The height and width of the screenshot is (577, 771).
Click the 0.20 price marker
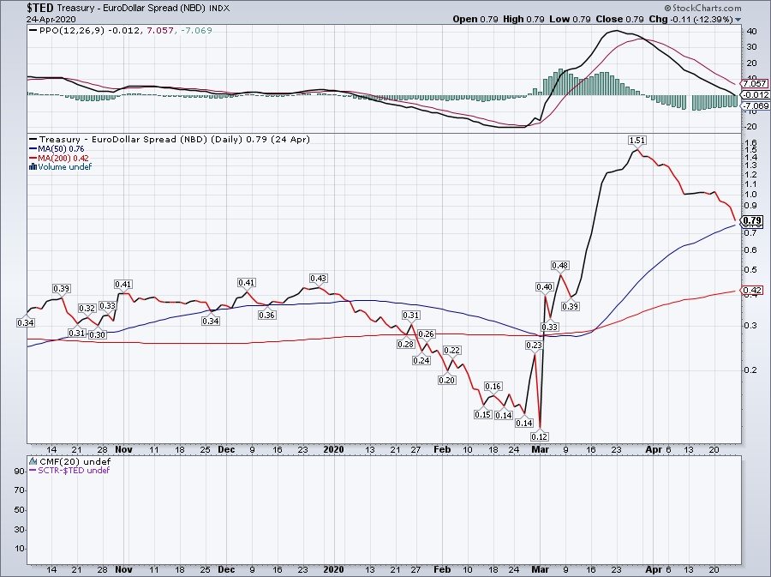coord(447,381)
